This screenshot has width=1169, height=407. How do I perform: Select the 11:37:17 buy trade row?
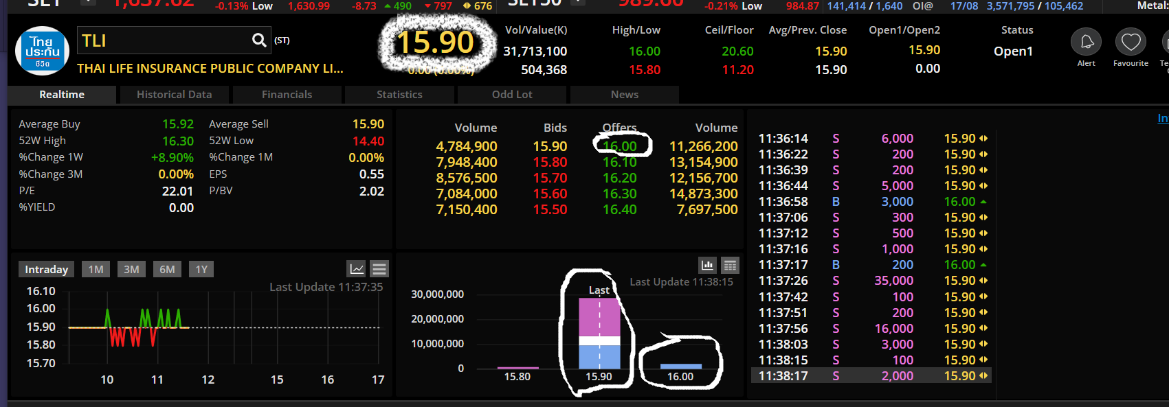[x=873, y=265]
